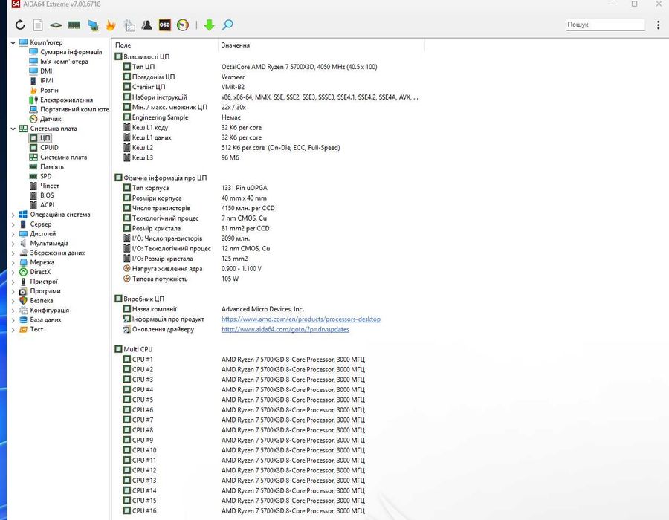Image resolution: width=669 pixels, height=520 pixels.
Task: Open the SPD tree item
Action: pos(45,176)
